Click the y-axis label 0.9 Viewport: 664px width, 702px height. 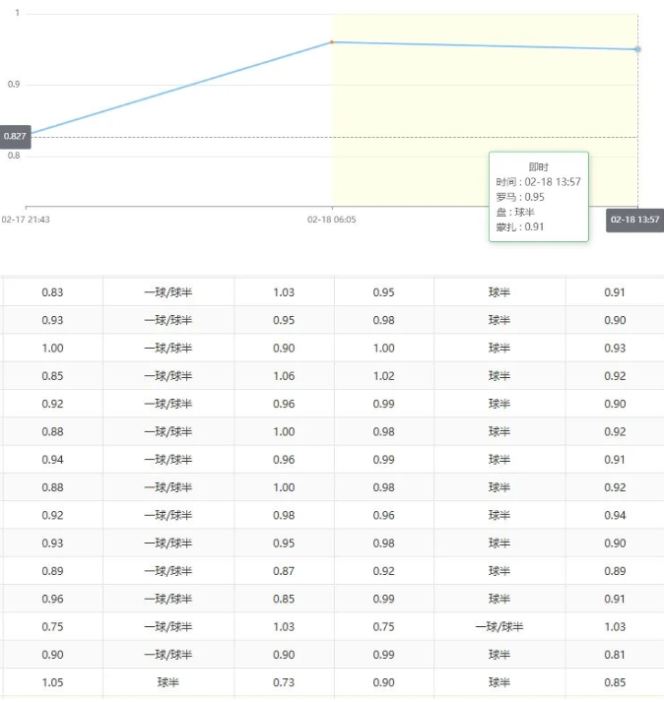tap(15, 85)
